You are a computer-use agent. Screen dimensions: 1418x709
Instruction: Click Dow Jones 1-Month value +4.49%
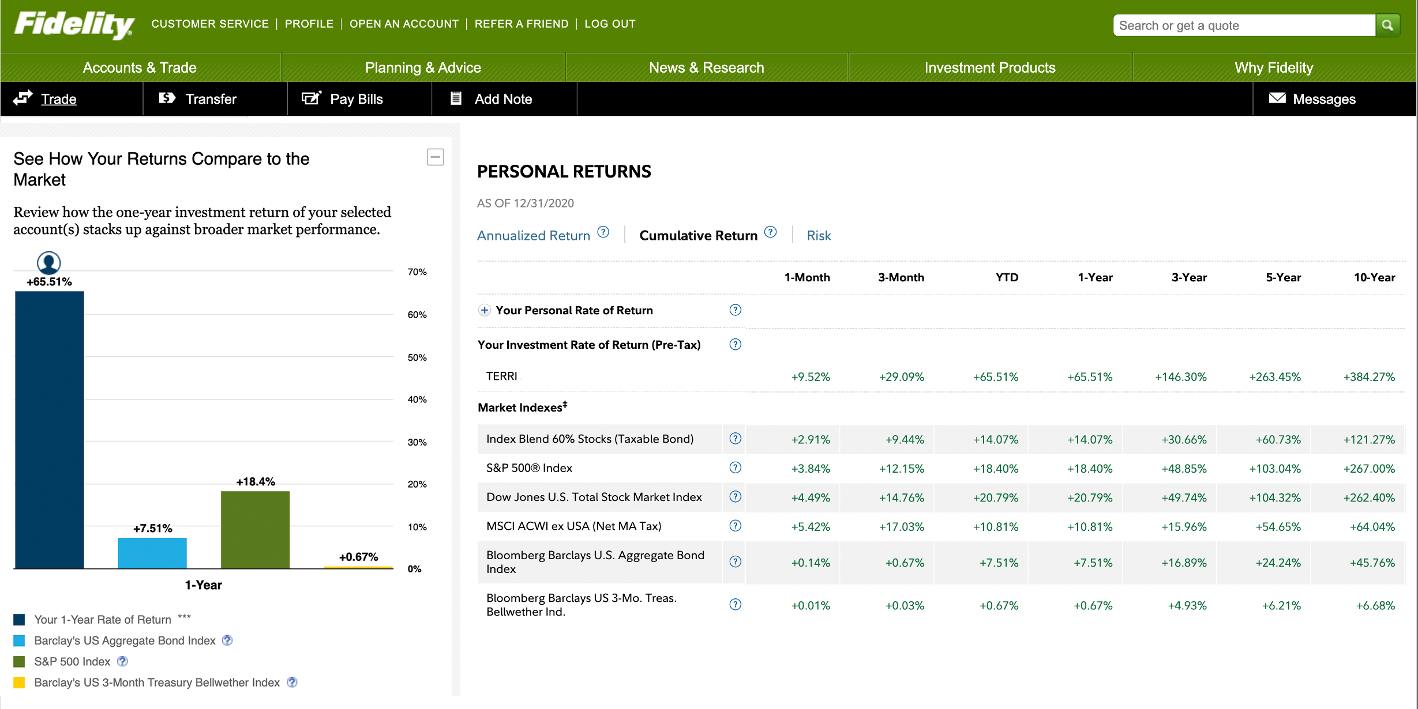pos(811,497)
